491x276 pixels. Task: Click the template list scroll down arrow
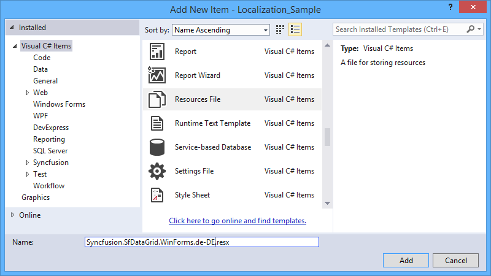[x=327, y=203]
